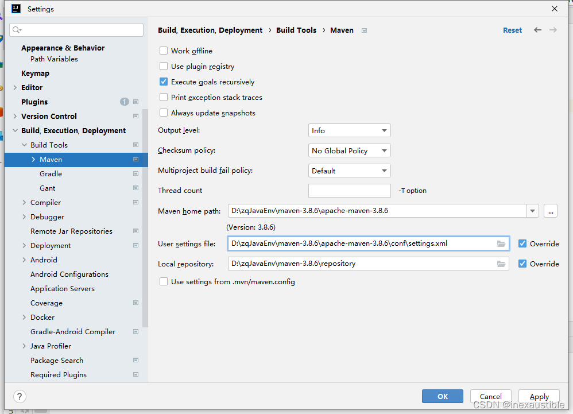Collapse Build, Execution, Deployment section
This screenshot has height=414, width=573.
pos(15,130)
